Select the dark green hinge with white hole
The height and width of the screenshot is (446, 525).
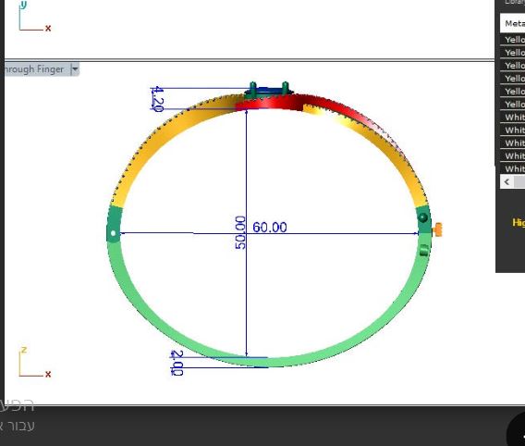point(114,224)
